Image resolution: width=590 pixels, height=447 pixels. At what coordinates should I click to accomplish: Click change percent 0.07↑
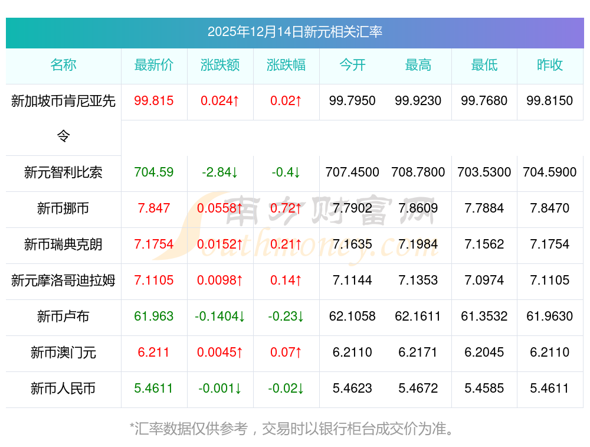[286, 352]
